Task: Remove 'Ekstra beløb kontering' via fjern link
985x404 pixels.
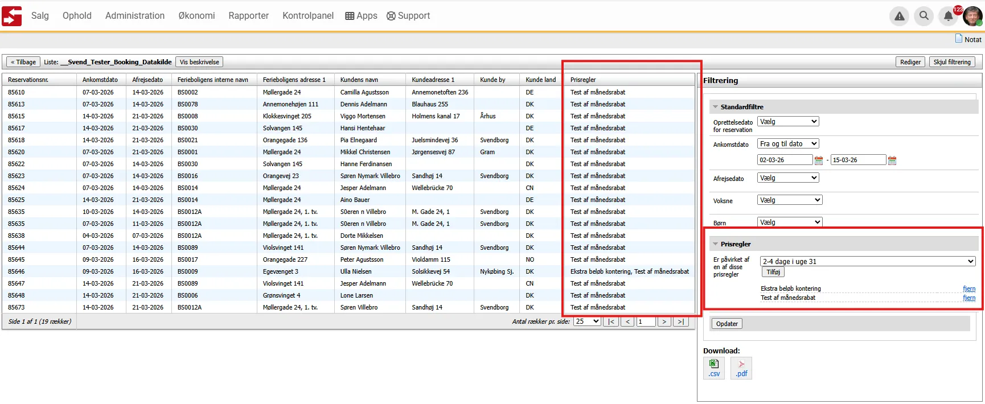Action: [969, 289]
